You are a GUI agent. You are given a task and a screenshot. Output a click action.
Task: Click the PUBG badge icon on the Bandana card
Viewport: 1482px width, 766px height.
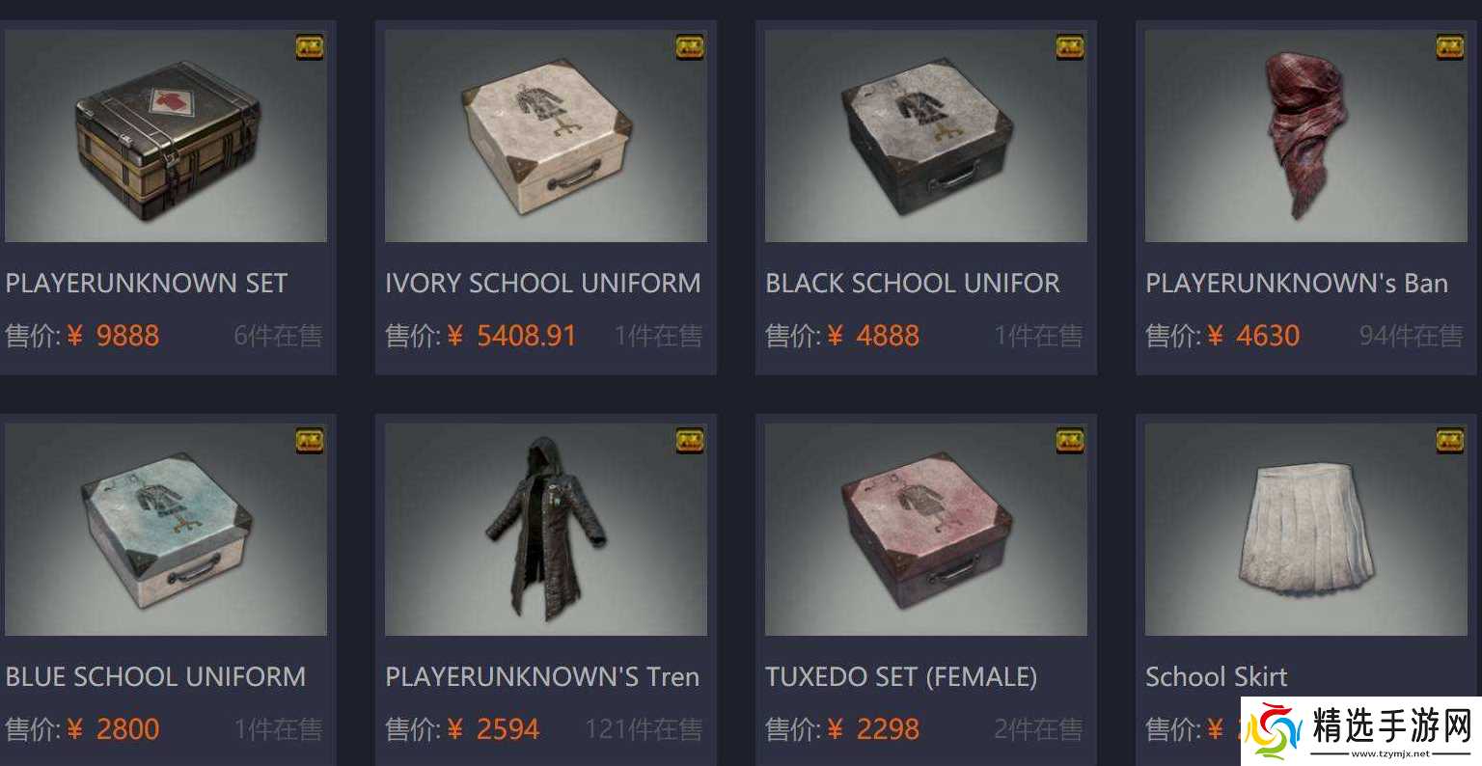[x=1449, y=46]
